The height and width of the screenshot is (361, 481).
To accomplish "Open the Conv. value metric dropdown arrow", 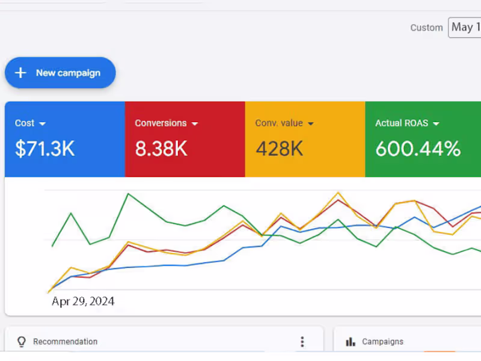I will pos(310,123).
